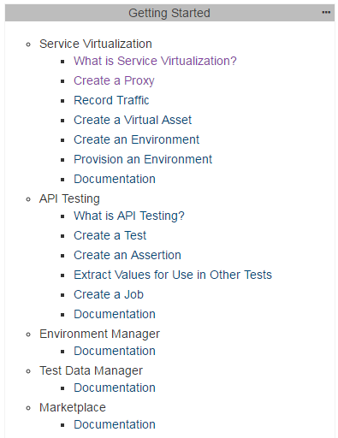
Task: Open Documentation under Test Data Manager
Action: tap(115, 388)
